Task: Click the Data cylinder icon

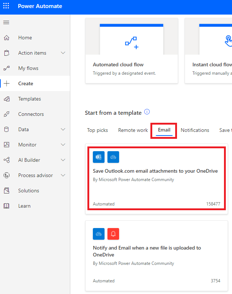Action: coord(7,129)
